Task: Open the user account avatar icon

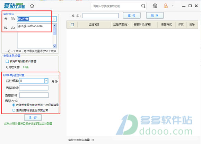Action: 166,6
